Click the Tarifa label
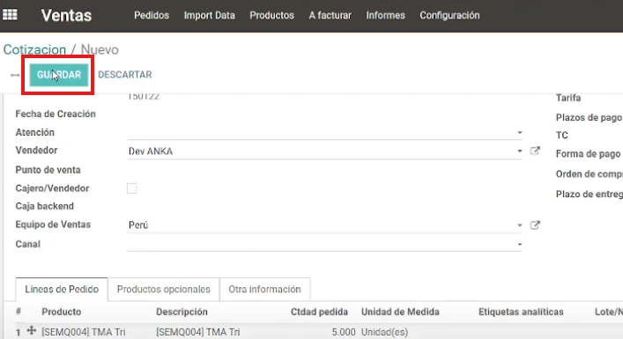This screenshot has width=623, height=339. tap(568, 98)
